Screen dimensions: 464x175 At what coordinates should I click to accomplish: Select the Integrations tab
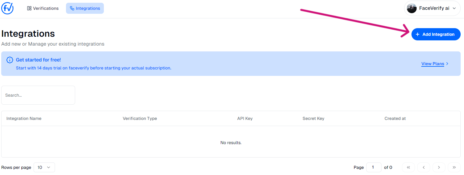click(x=85, y=8)
